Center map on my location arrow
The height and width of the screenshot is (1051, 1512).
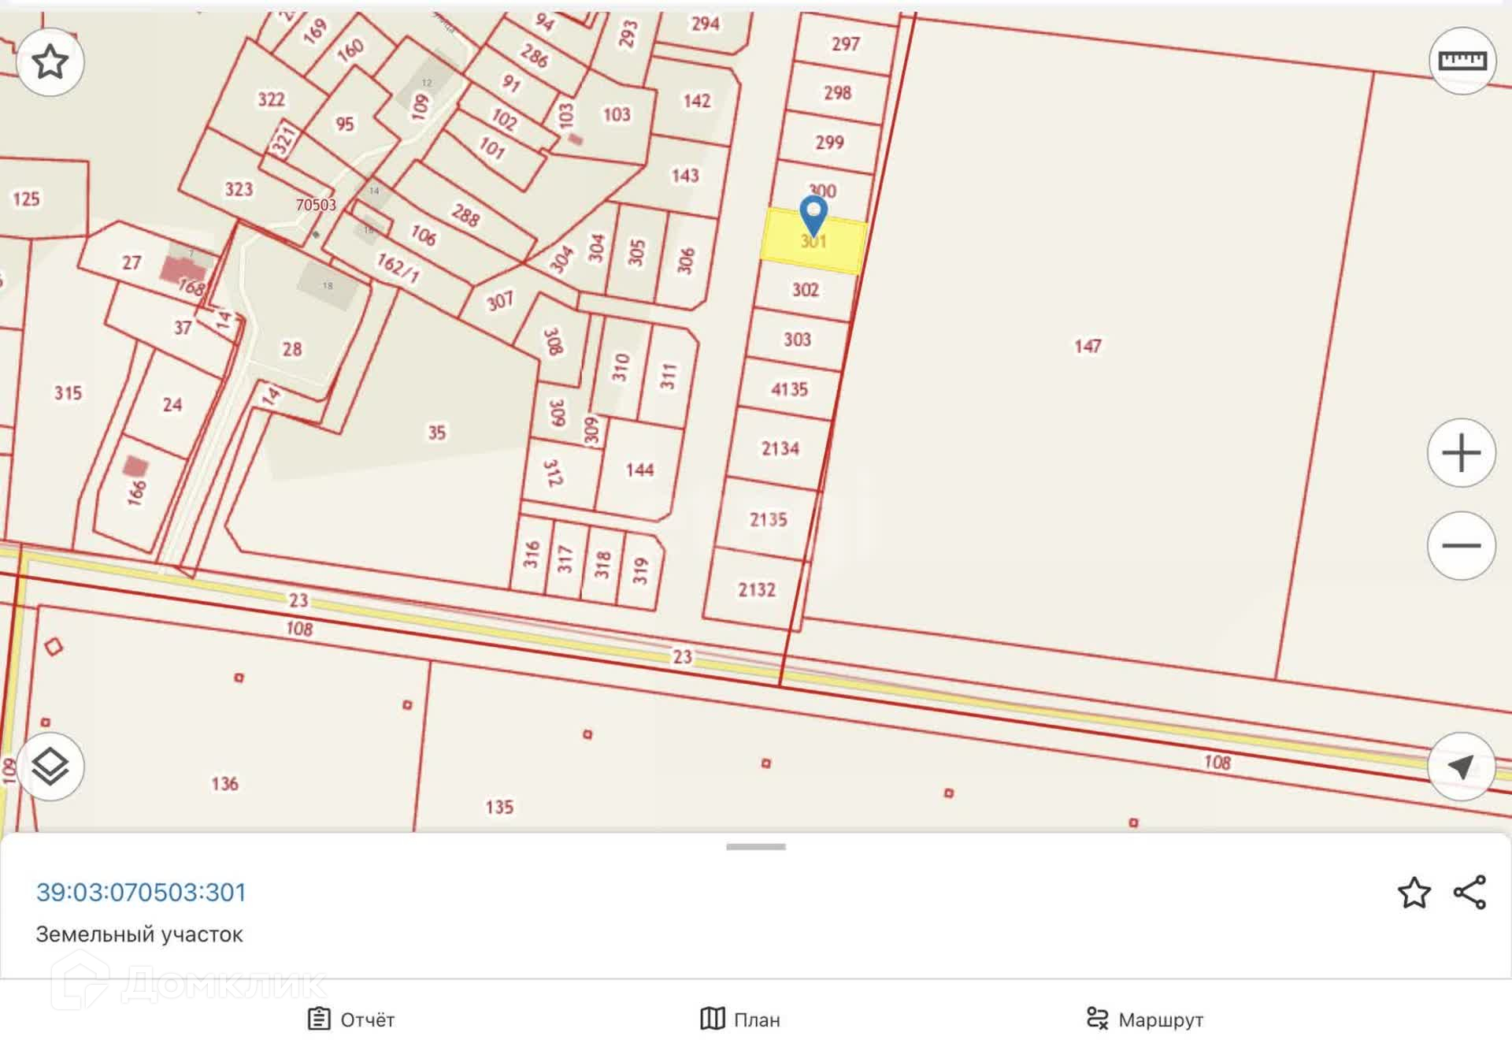click(1461, 766)
